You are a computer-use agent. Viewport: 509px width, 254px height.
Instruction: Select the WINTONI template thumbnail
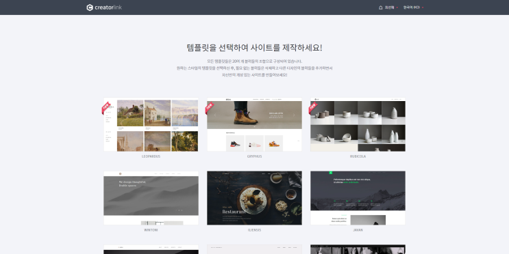(151, 198)
